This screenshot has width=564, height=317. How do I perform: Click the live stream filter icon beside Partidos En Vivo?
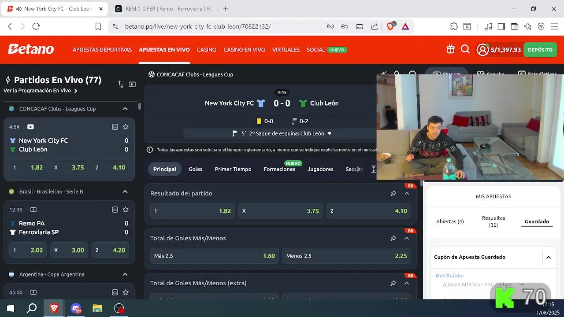click(132, 84)
